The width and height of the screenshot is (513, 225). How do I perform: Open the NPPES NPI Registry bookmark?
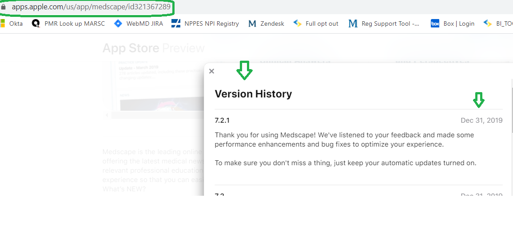205,23
